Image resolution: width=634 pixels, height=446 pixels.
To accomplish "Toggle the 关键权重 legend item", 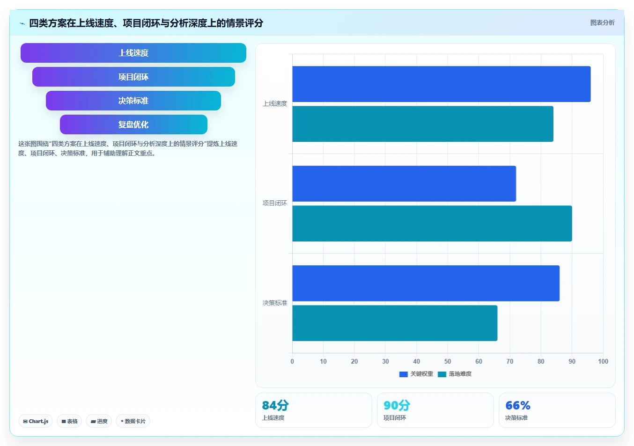I will 416,374.
